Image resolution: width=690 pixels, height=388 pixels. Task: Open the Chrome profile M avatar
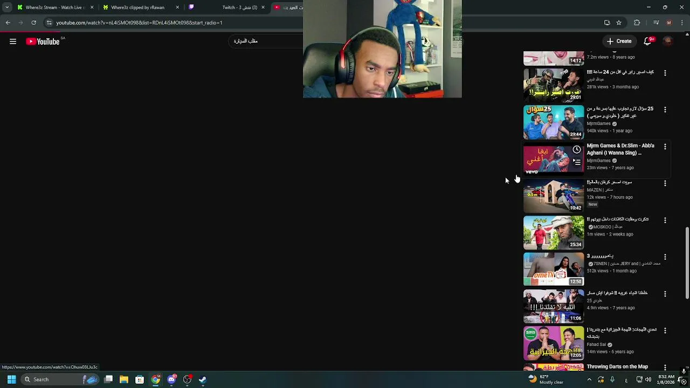(669, 23)
